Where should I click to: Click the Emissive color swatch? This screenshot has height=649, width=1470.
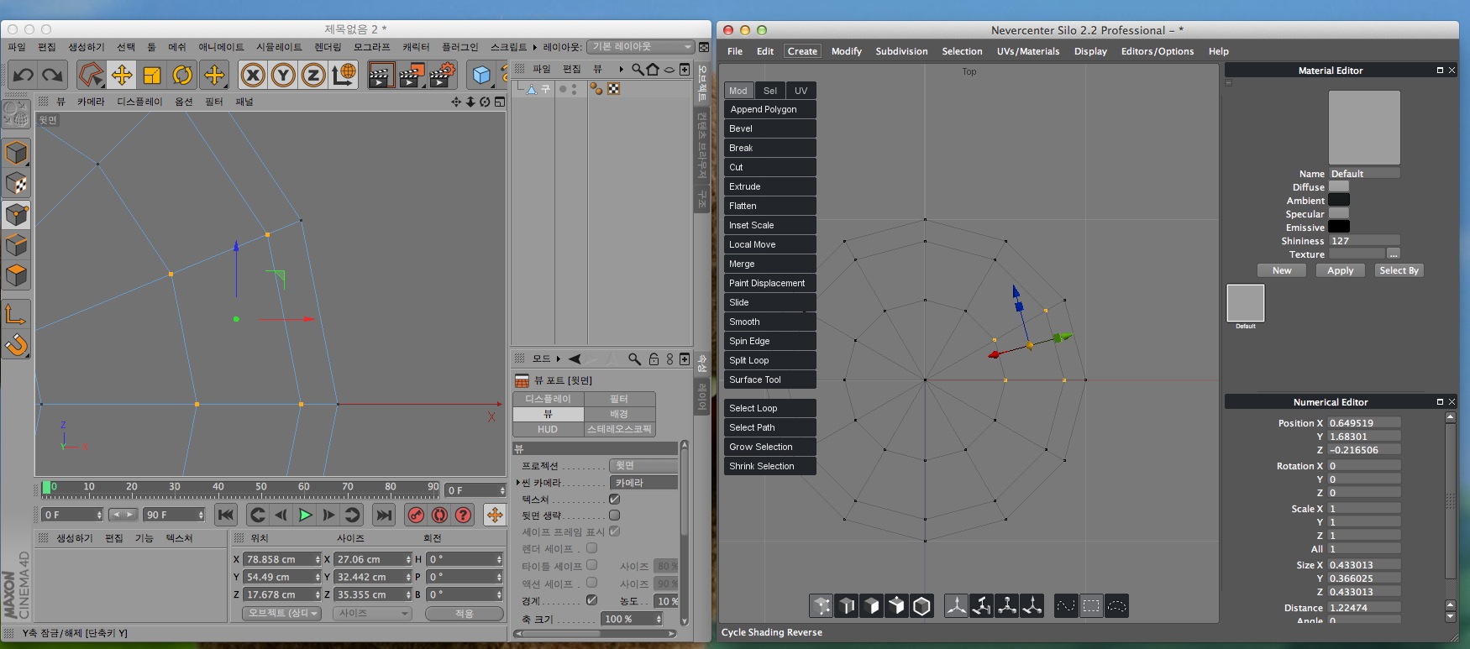click(x=1339, y=227)
